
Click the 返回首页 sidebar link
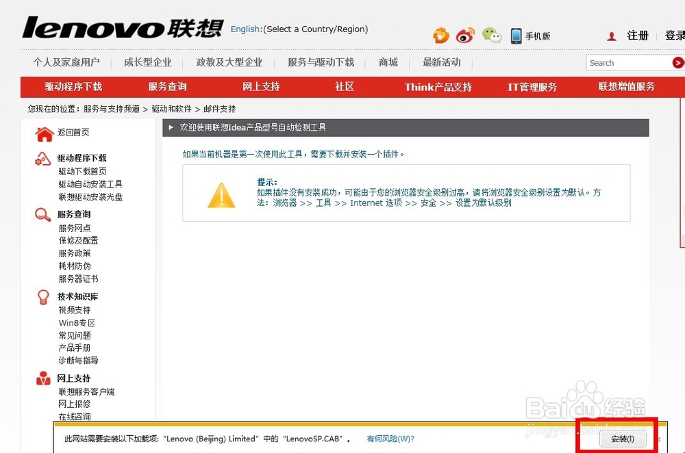[73, 132]
